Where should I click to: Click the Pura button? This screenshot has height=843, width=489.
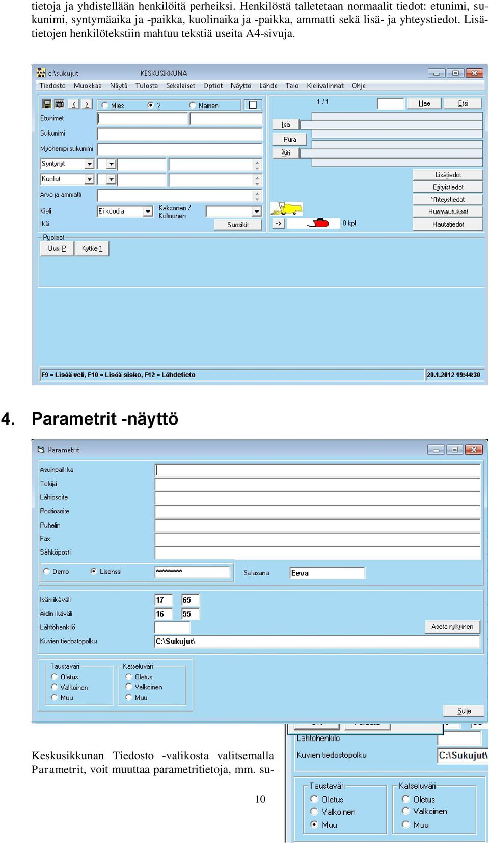click(x=290, y=139)
